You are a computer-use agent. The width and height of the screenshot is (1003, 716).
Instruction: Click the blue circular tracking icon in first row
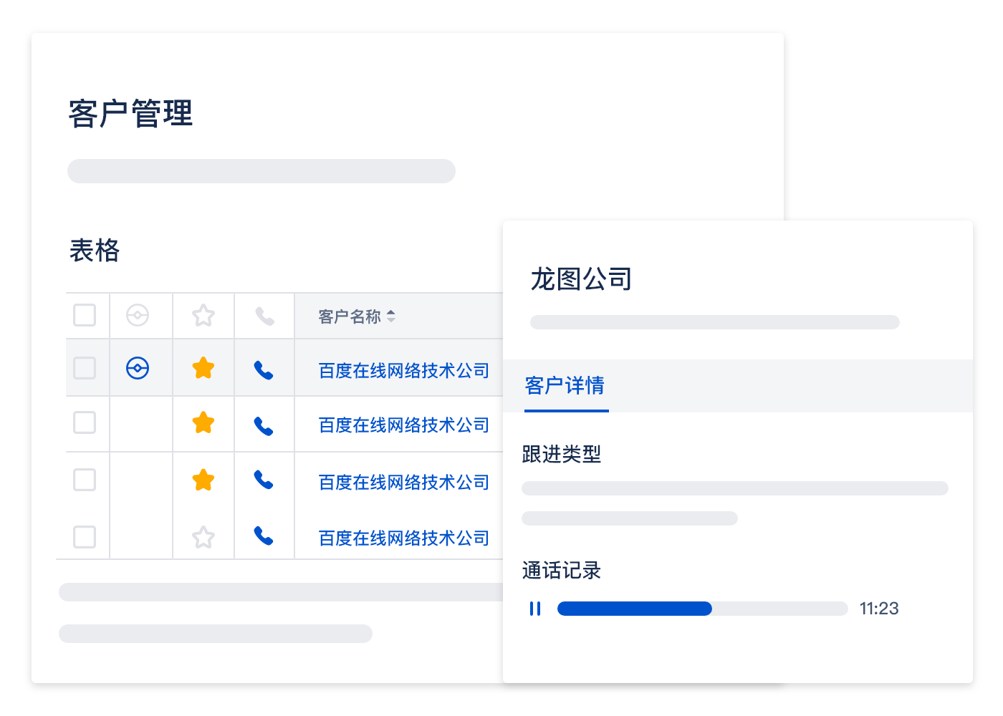point(138,368)
